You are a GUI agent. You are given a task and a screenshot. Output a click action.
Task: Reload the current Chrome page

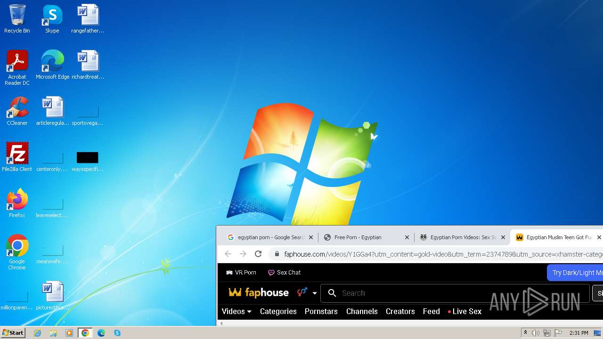pos(258,254)
